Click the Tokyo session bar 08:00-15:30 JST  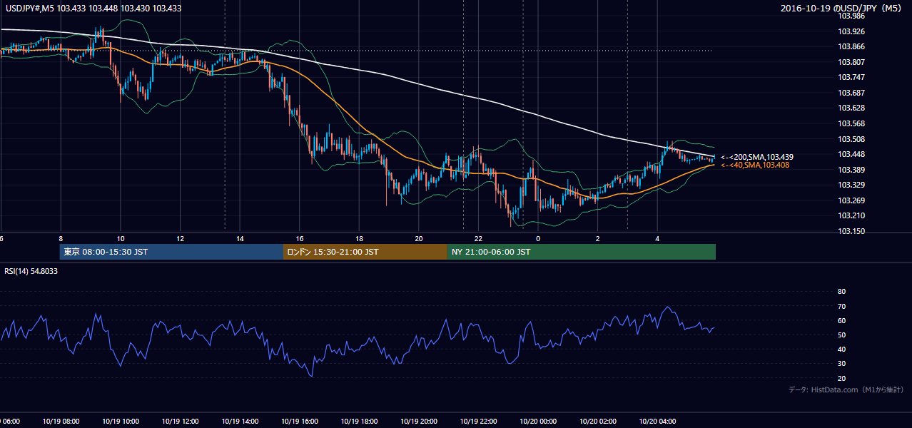pyautogui.click(x=171, y=252)
